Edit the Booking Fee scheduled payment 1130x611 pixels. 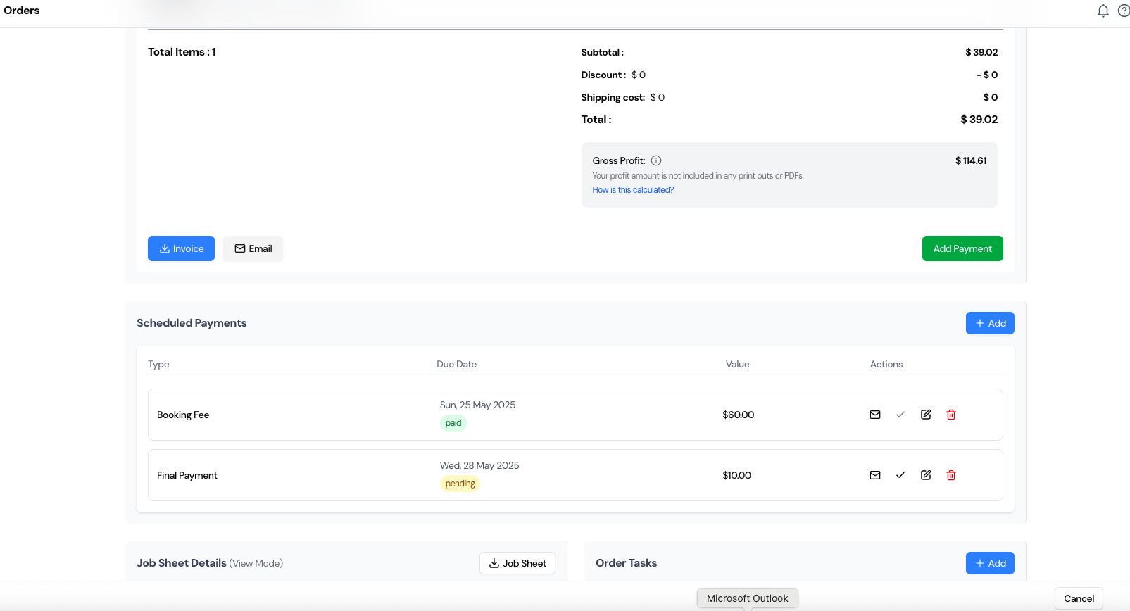click(x=926, y=415)
